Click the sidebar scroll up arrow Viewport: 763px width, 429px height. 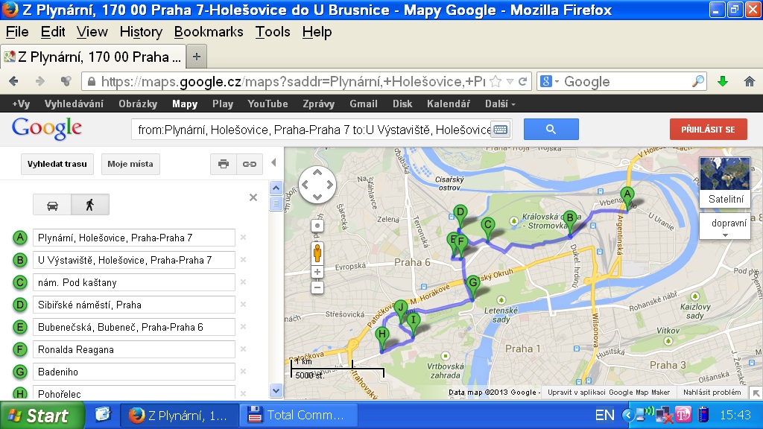pyautogui.click(x=276, y=188)
